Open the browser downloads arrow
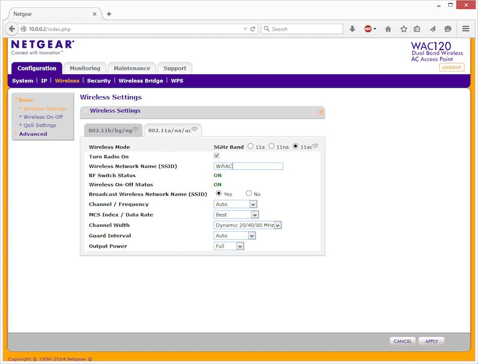478x364 pixels. 353,29
